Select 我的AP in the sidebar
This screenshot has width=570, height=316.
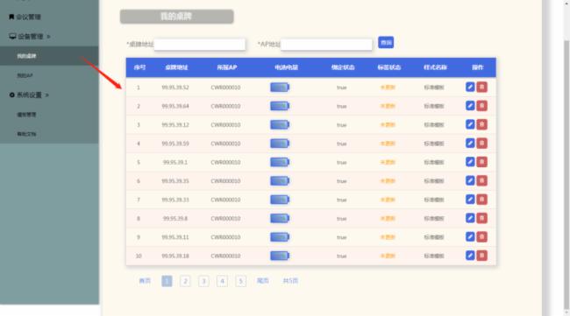tap(25, 75)
